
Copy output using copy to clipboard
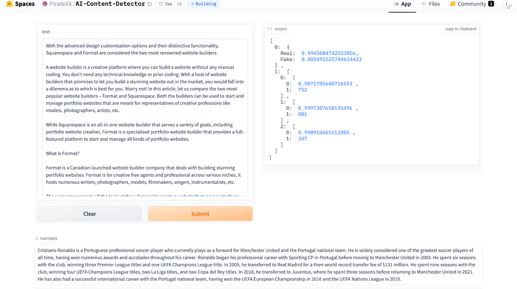tap(460, 29)
